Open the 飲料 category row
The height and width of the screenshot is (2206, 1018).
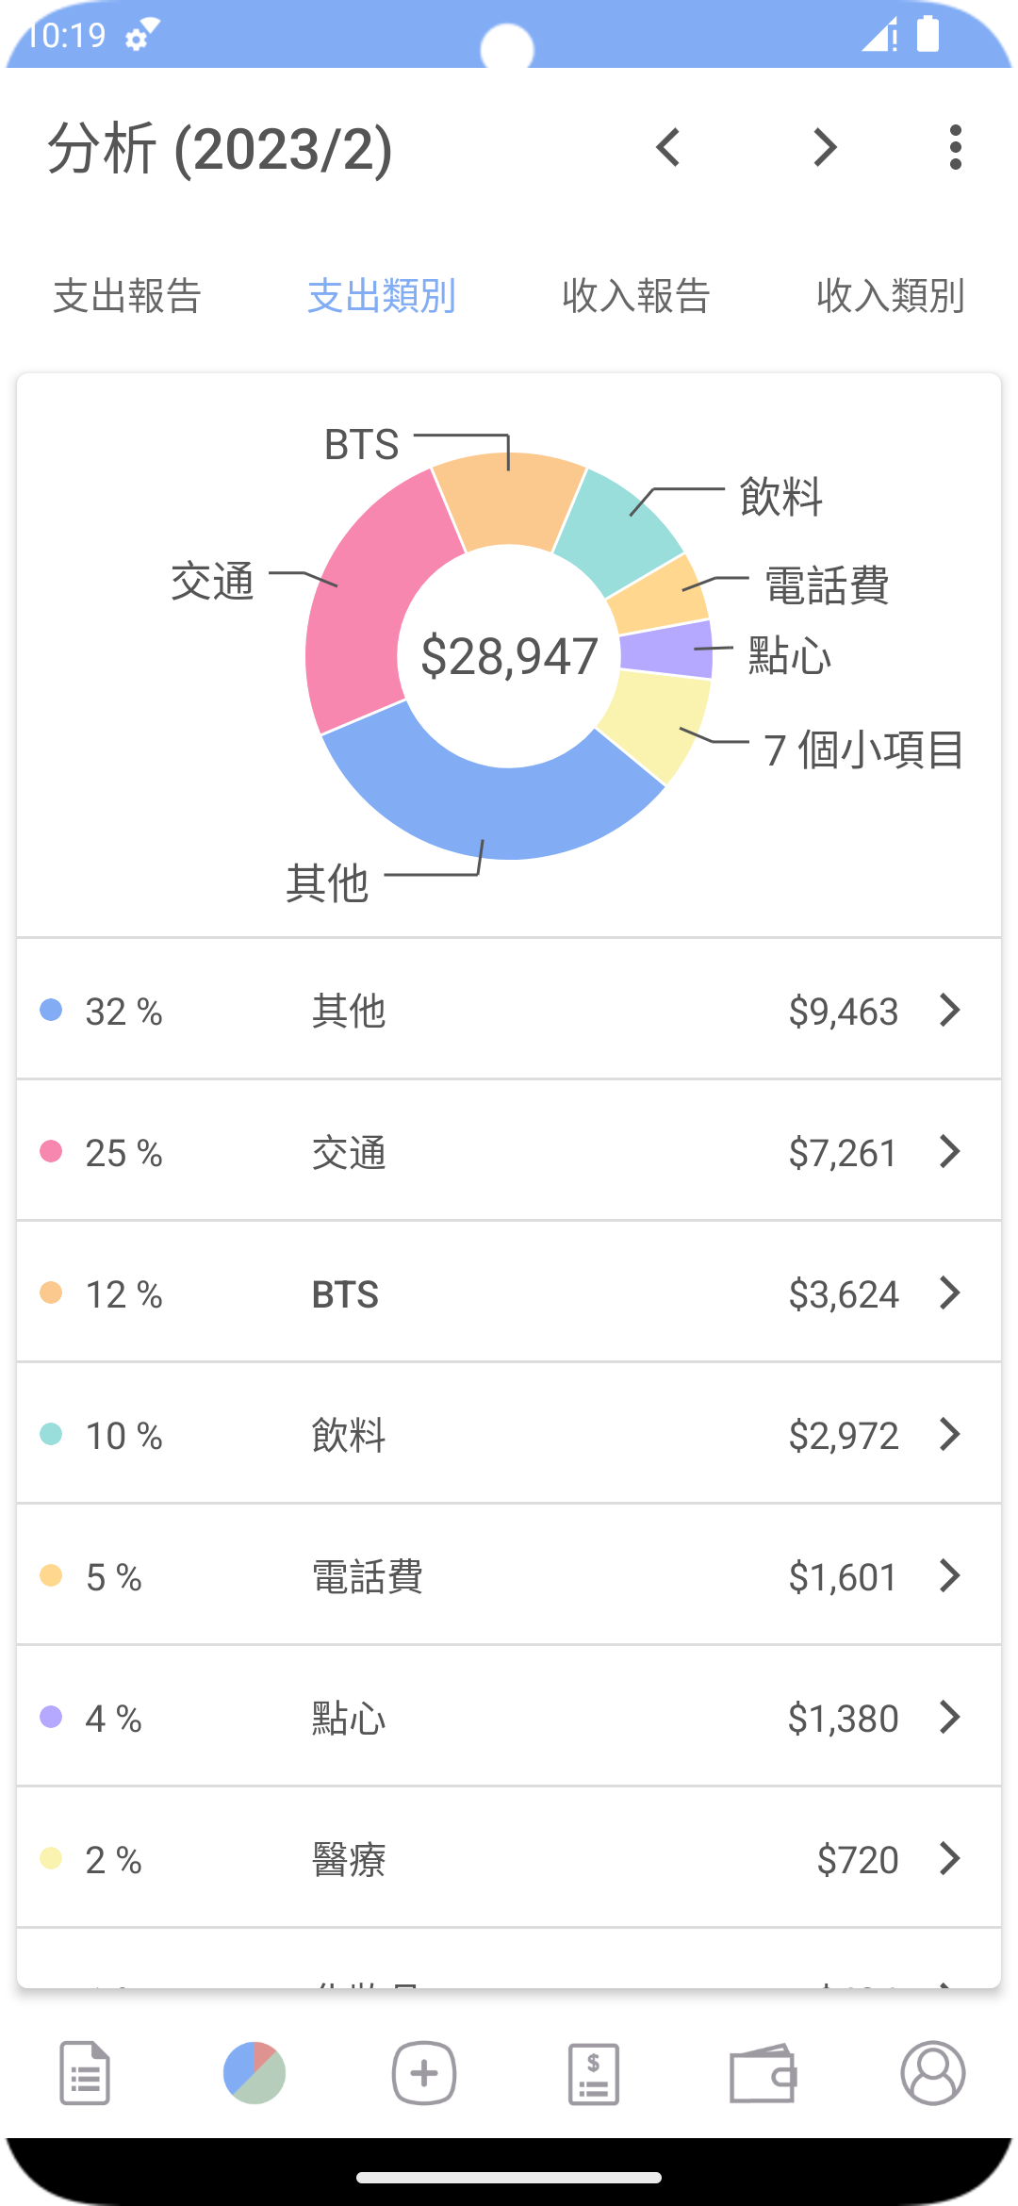(x=509, y=1434)
